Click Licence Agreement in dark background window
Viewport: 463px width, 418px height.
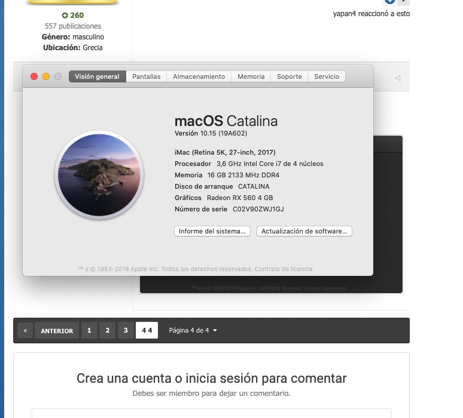click(x=325, y=288)
